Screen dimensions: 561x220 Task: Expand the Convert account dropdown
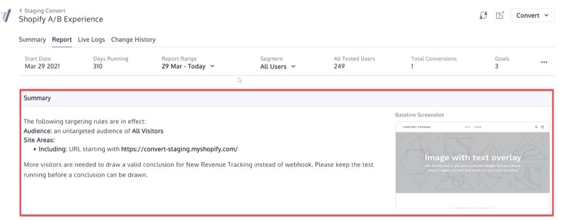[532, 15]
